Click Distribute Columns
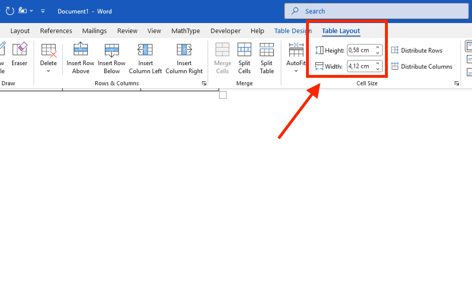 421,66
